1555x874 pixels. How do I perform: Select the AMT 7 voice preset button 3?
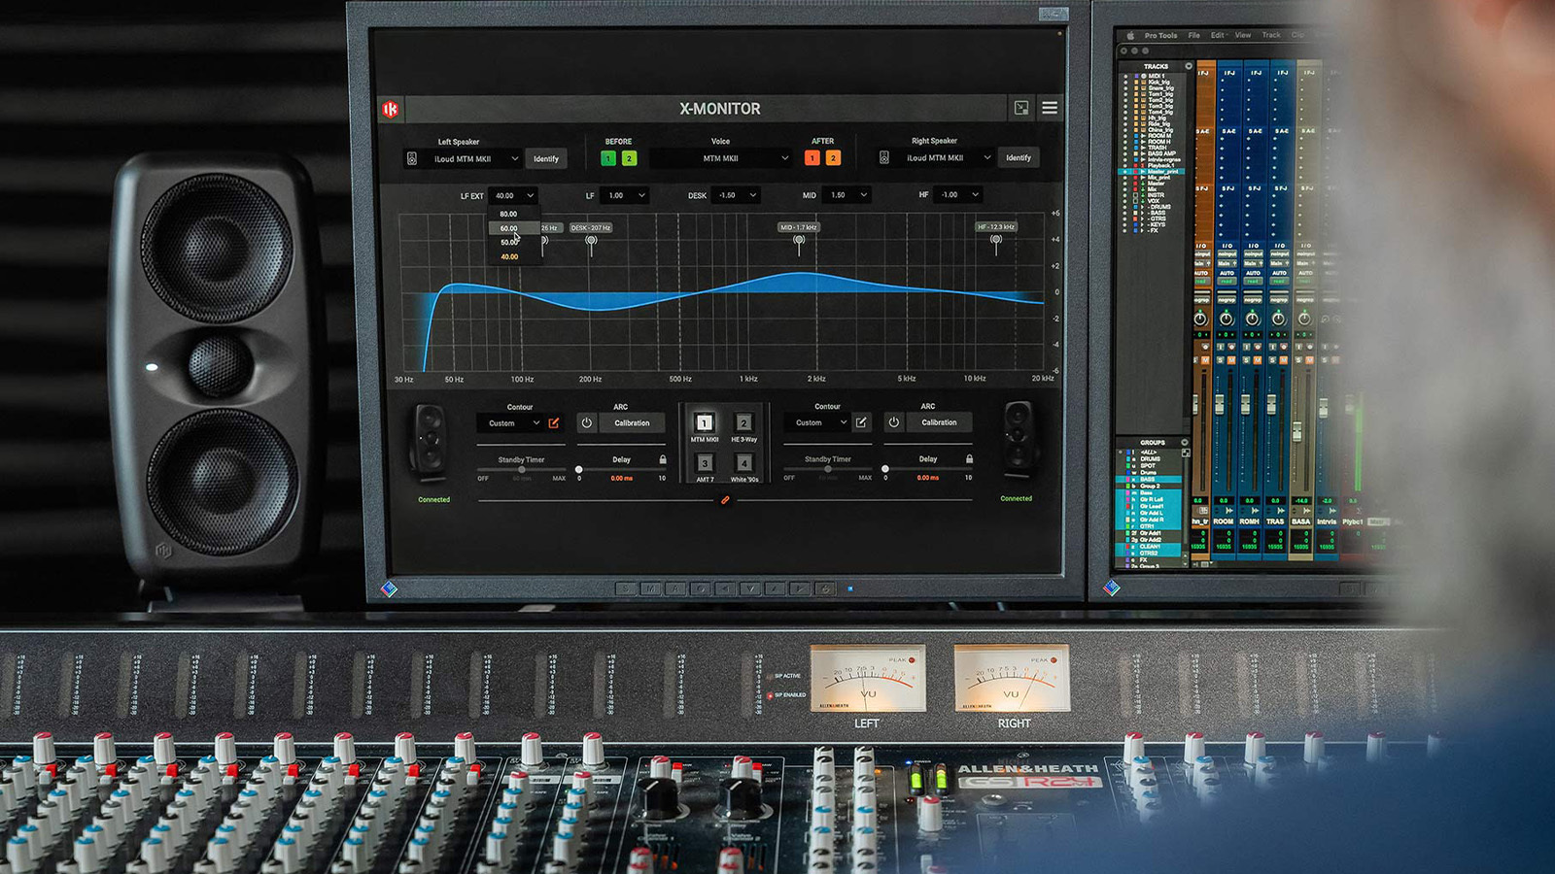point(704,463)
